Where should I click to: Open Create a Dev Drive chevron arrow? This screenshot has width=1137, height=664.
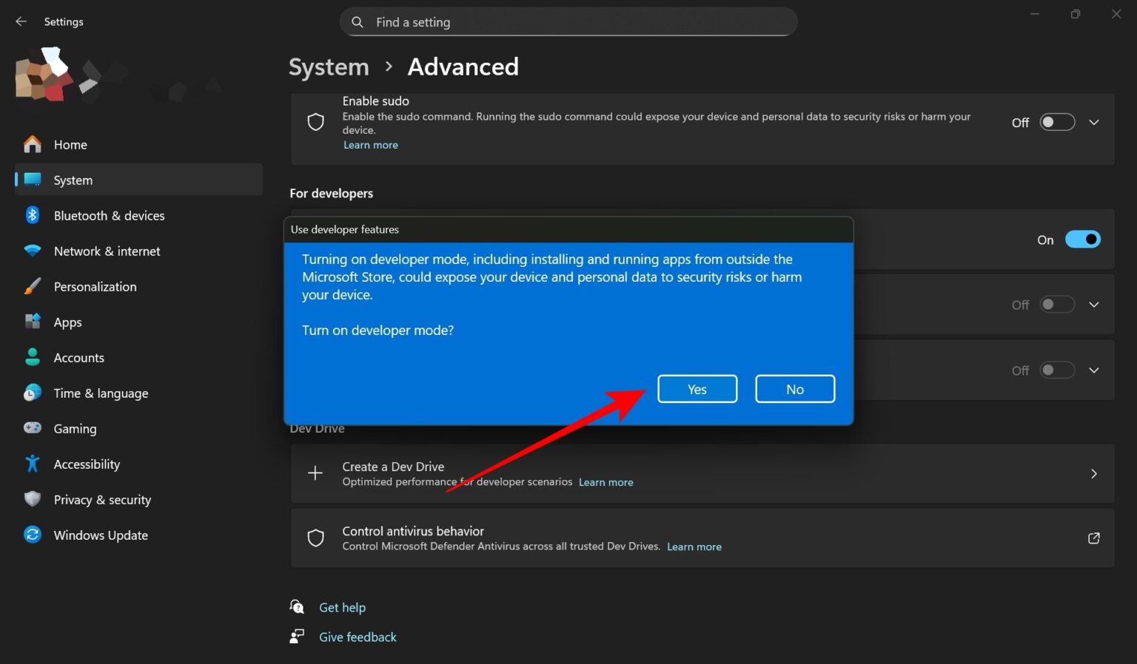[1094, 474]
